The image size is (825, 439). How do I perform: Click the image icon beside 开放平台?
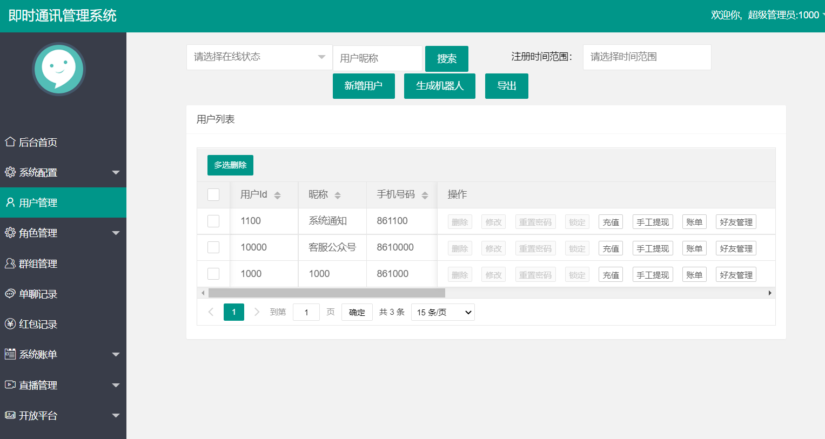pos(10,415)
